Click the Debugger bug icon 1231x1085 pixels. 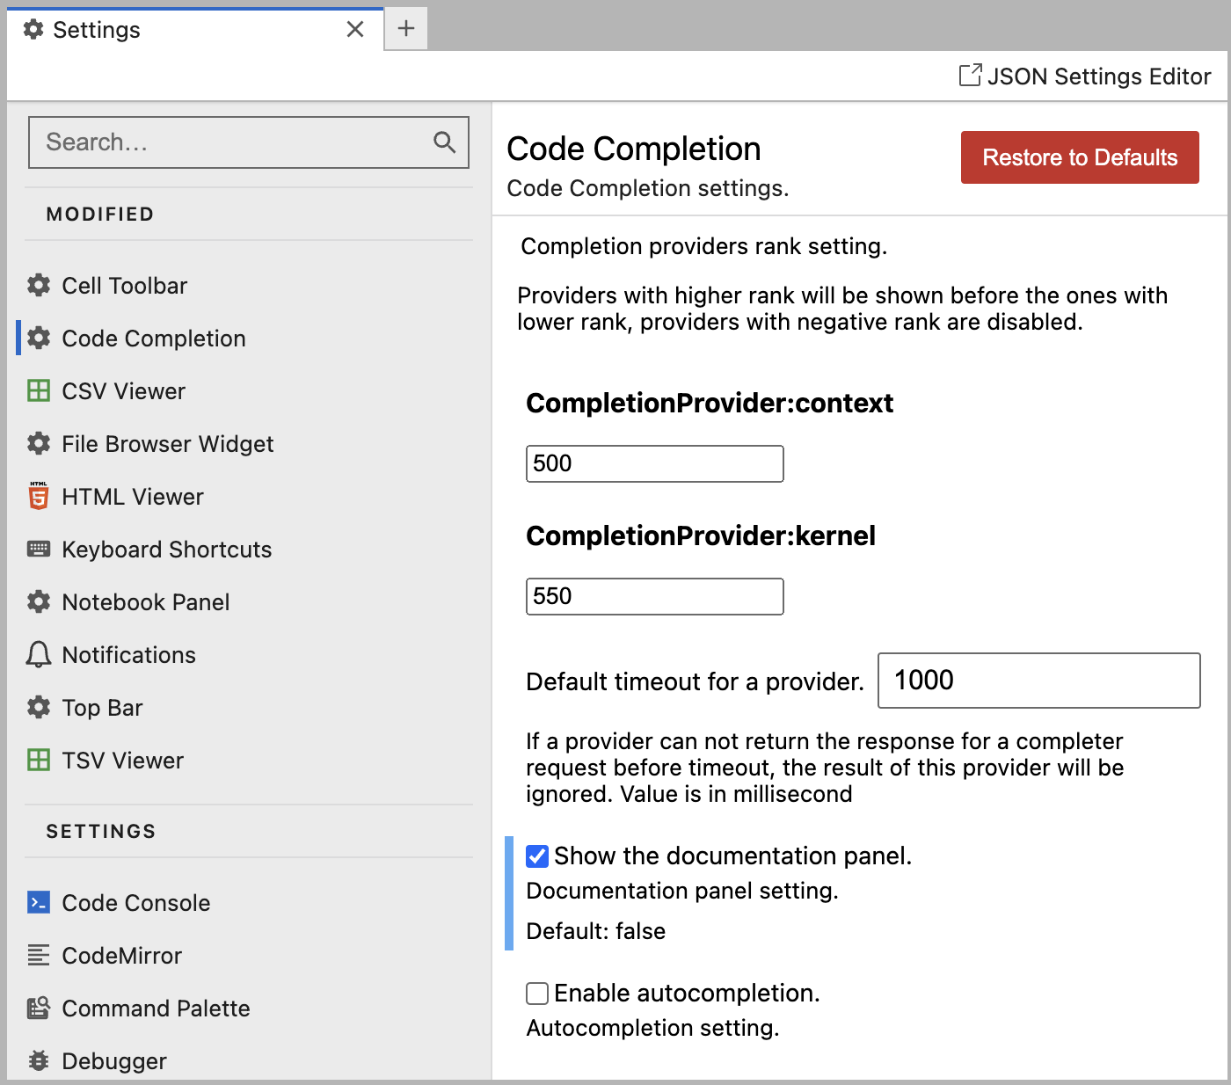coord(39,1061)
